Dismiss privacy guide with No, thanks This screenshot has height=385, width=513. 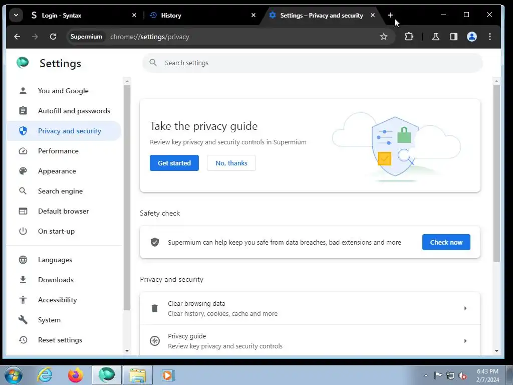click(x=231, y=163)
